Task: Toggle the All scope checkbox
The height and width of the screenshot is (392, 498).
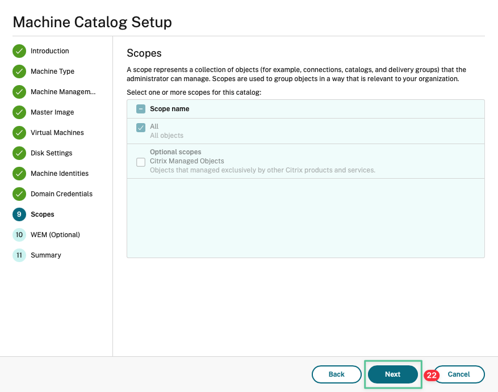Action: pos(141,128)
